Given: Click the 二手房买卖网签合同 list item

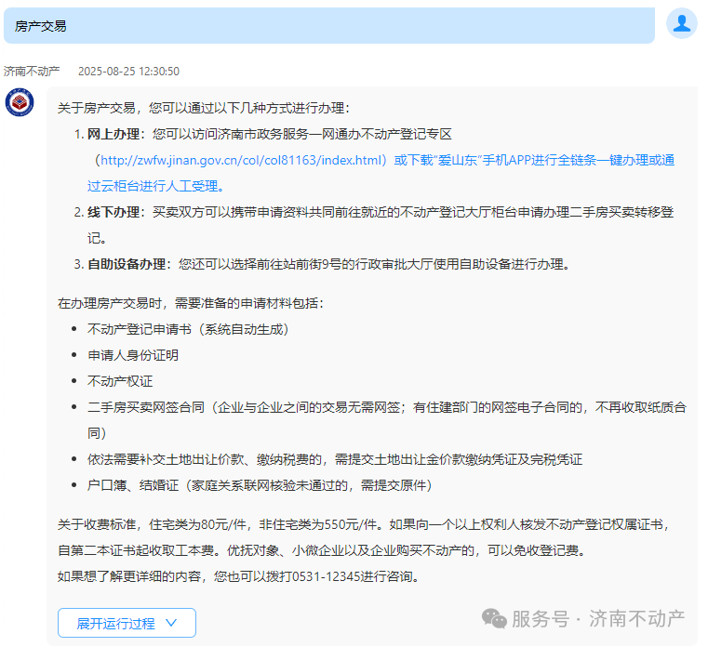Looking at the screenshot, I should click(387, 420).
